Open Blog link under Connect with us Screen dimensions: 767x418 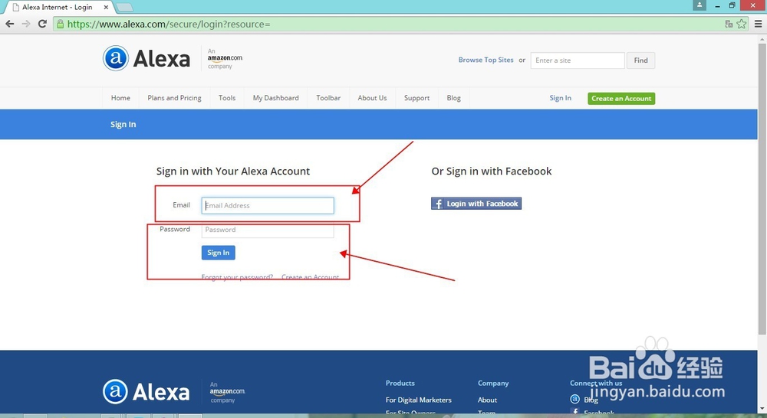(591, 400)
